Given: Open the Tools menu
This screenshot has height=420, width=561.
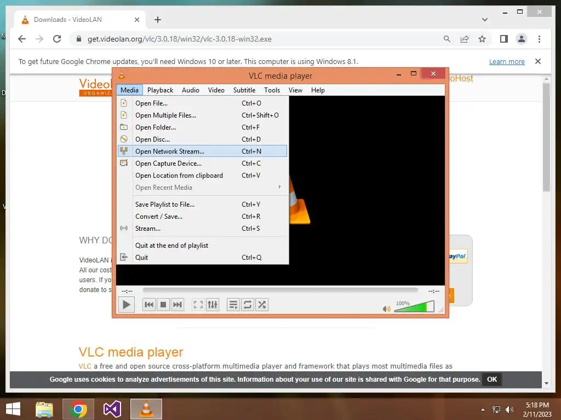Looking at the screenshot, I should [x=272, y=90].
